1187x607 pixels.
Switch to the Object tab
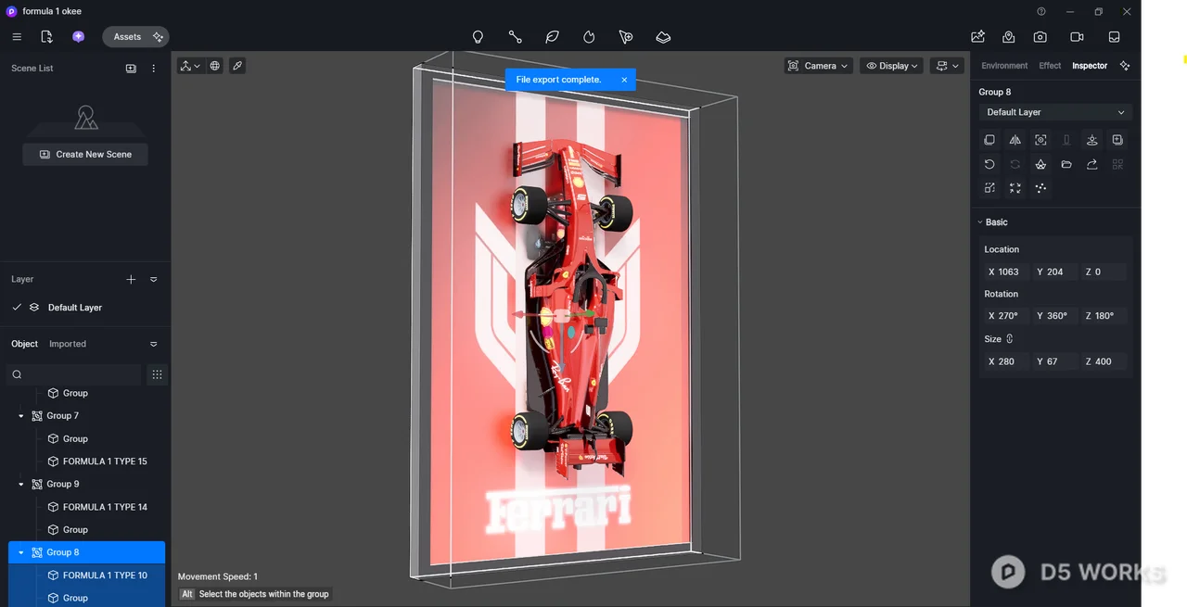[x=25, y=344]
